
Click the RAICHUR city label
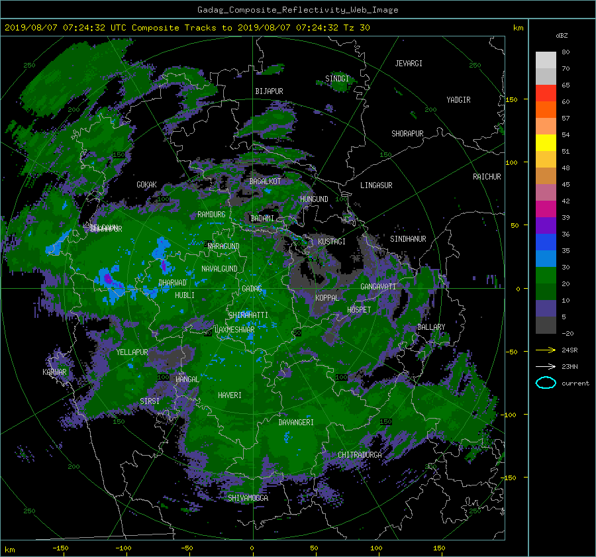tap(487, 177)
